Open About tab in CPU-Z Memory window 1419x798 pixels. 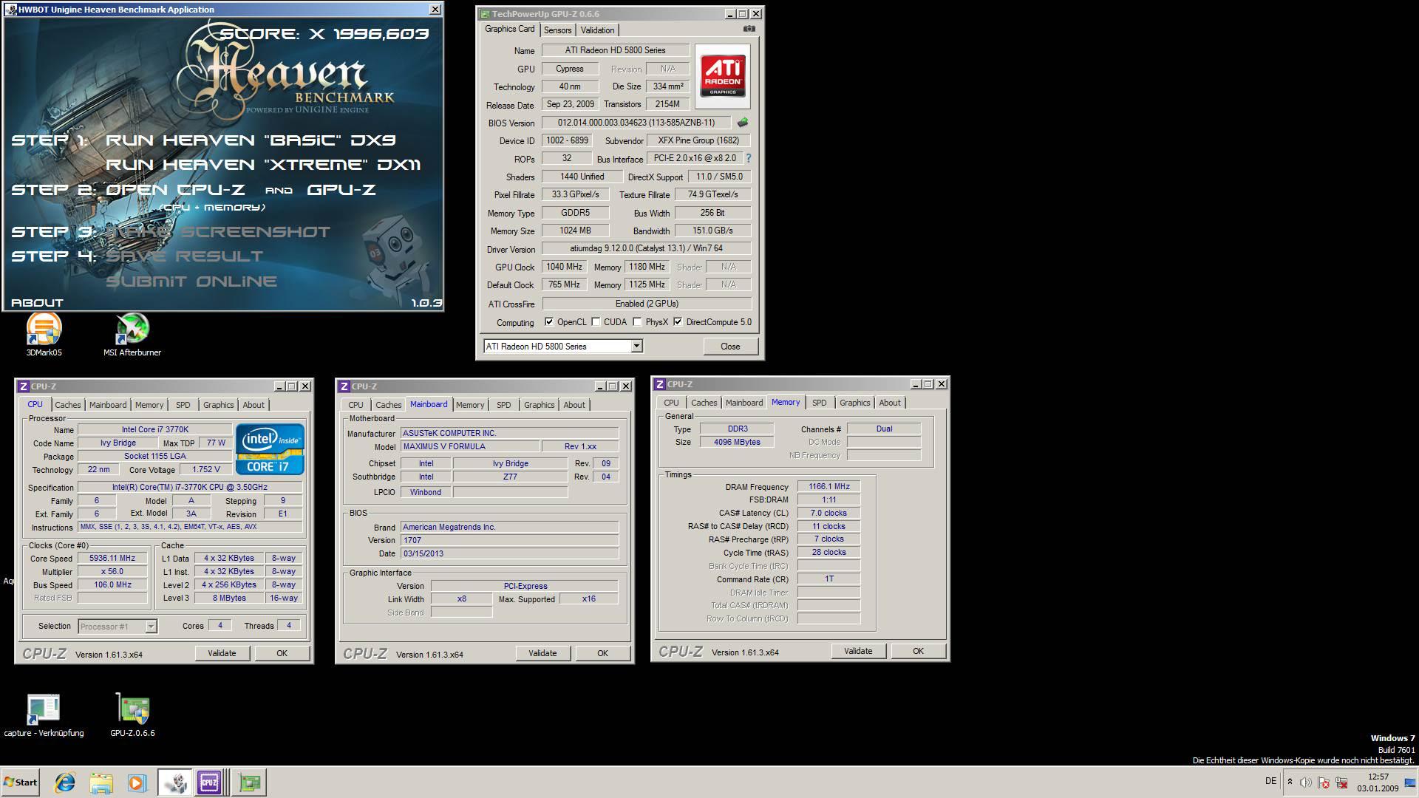click(890, 403)
